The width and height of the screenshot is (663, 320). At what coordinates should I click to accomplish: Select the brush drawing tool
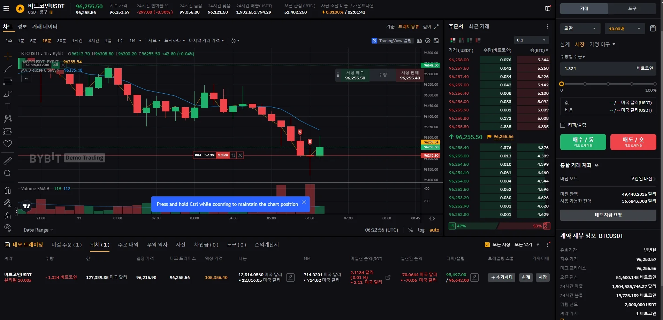coord(8,94)
